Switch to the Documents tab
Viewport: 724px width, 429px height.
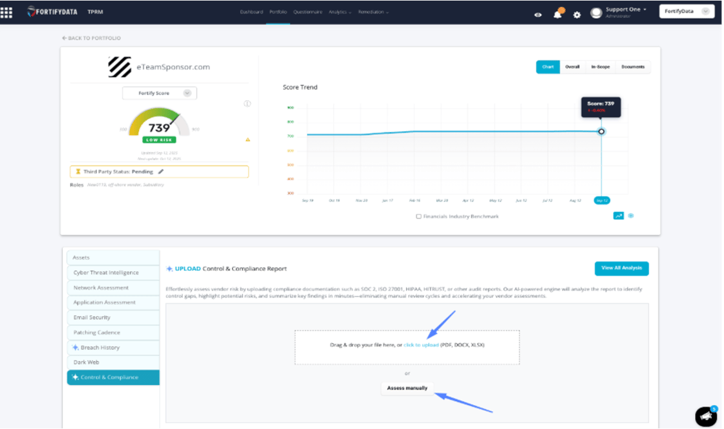[633, 67]
